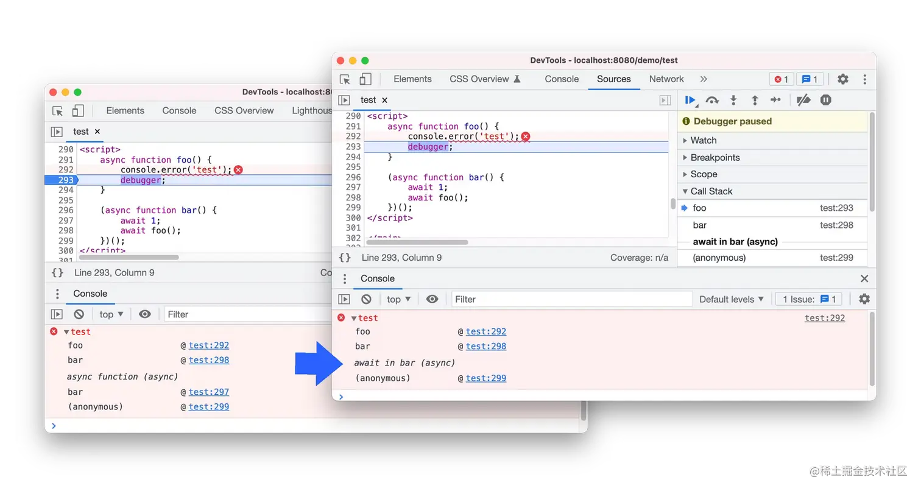Select the (anonymous) frame in Call Stack
Viewport: 921px width, 491px height.
[772, 258]
